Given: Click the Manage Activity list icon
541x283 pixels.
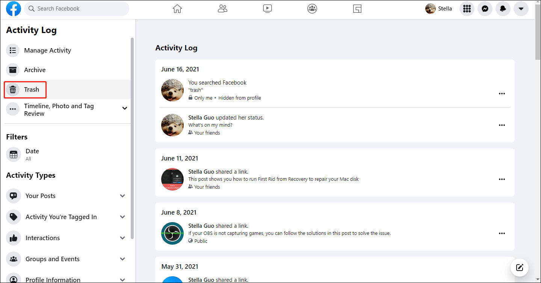Looking at the screenshot, I should pyautogui.click(x=13, y=50).
